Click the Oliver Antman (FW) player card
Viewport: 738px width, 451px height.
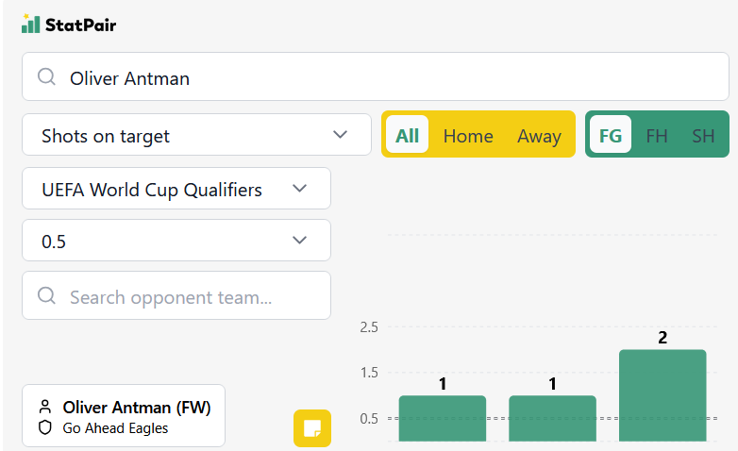pos(124,416)
